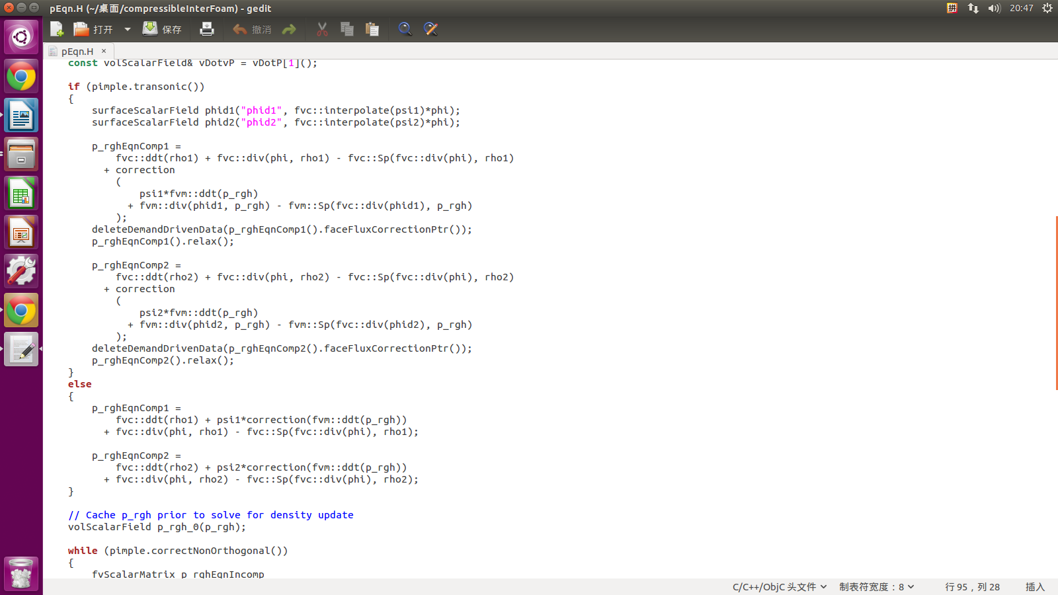Undo the last edit
The height and width of the screenshot is (595, 1058).
pos(252,29)
